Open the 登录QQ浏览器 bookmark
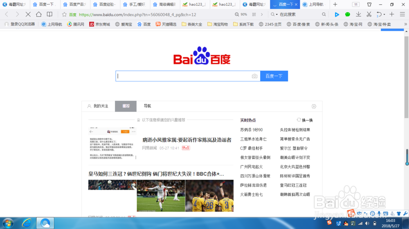 (x=20, y=24)
